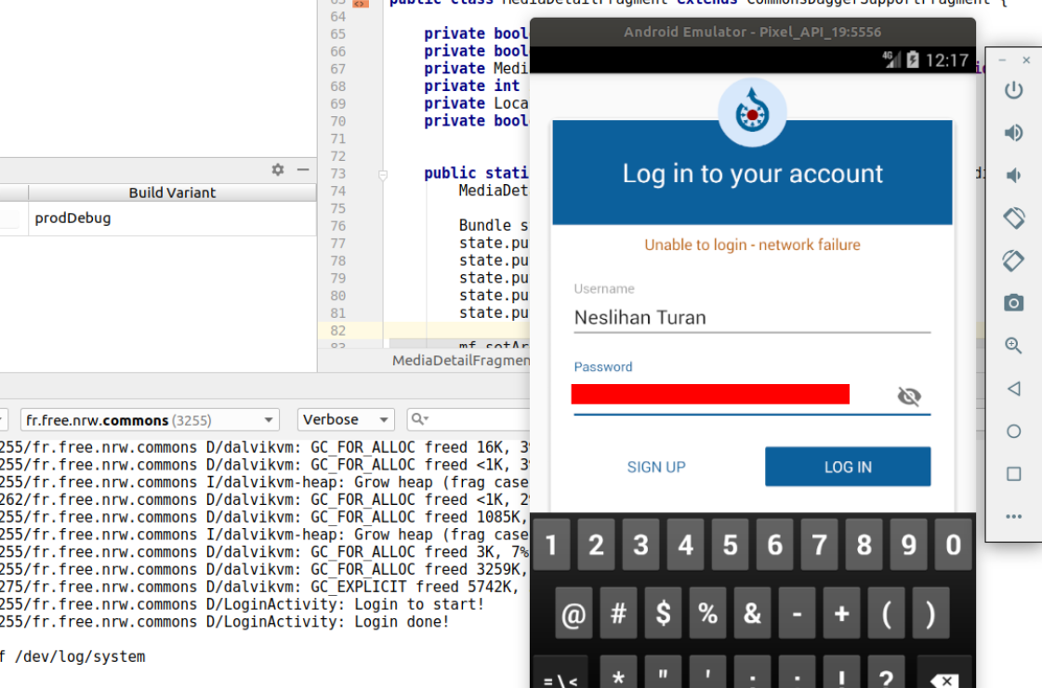Open the prodDebug build variant selector
1042x688 pixels.
pyautogui.click(x=73, y=218)
